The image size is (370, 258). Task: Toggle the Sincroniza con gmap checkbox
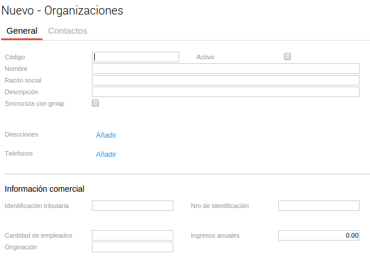[x=95, y=103]
